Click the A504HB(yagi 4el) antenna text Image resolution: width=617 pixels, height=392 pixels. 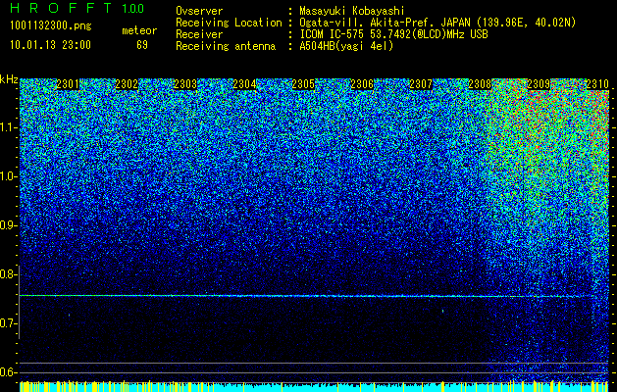click(346, 46)
